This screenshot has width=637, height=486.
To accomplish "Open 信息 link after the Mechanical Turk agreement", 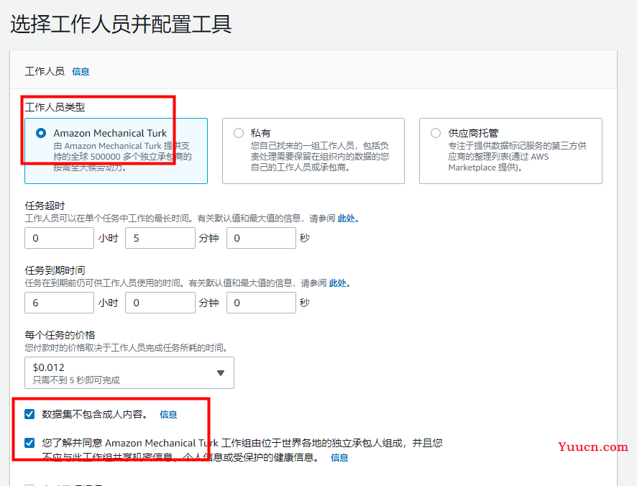I will tap(339, 458).
